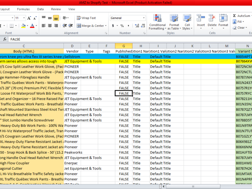The height and width of the screenshot is (189, 252).
Task: Click the Decrease Font Size icon
Action: [x=35, y=18]
